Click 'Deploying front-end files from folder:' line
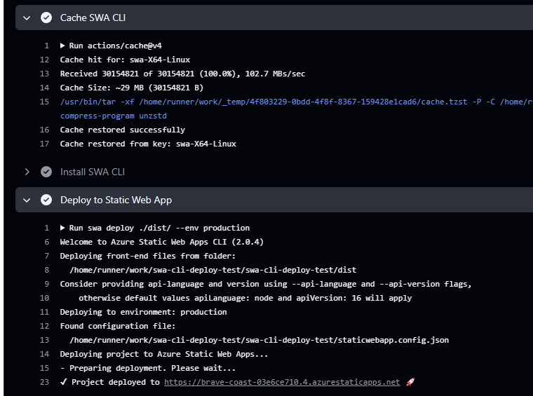 click(x=148, y=256)
